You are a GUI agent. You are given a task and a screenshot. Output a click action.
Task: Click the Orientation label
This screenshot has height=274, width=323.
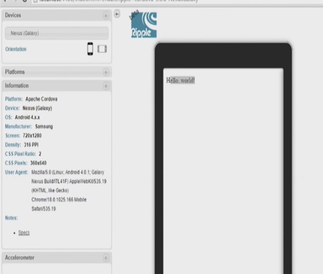pos(16,49)
